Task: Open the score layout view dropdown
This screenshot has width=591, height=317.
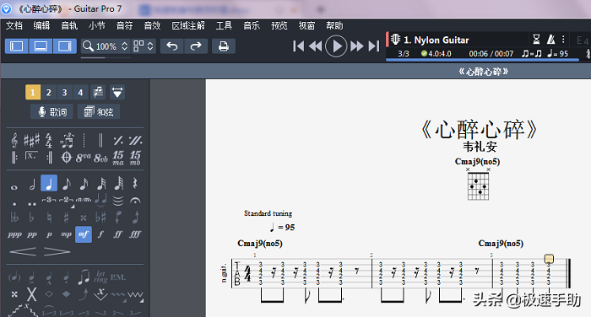Action: coord(144,46)
